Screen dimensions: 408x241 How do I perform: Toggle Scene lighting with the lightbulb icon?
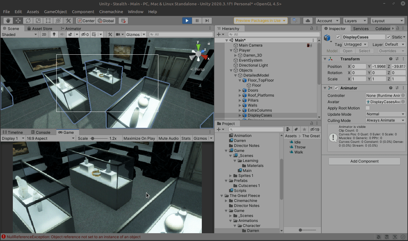pos(54,34)
